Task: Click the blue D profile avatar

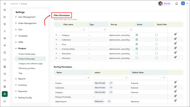Action: coord(183,3)
